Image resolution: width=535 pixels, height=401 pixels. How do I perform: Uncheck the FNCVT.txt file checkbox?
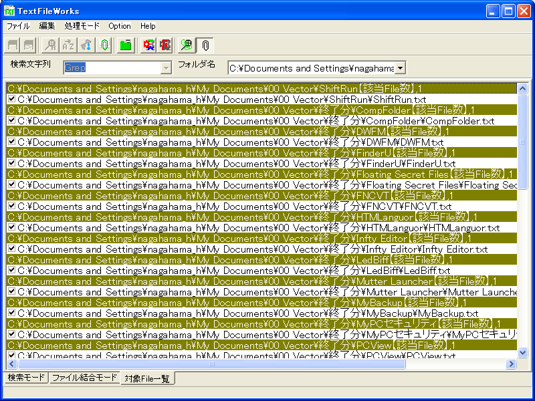pyautogui.click(x=11, y=206)
